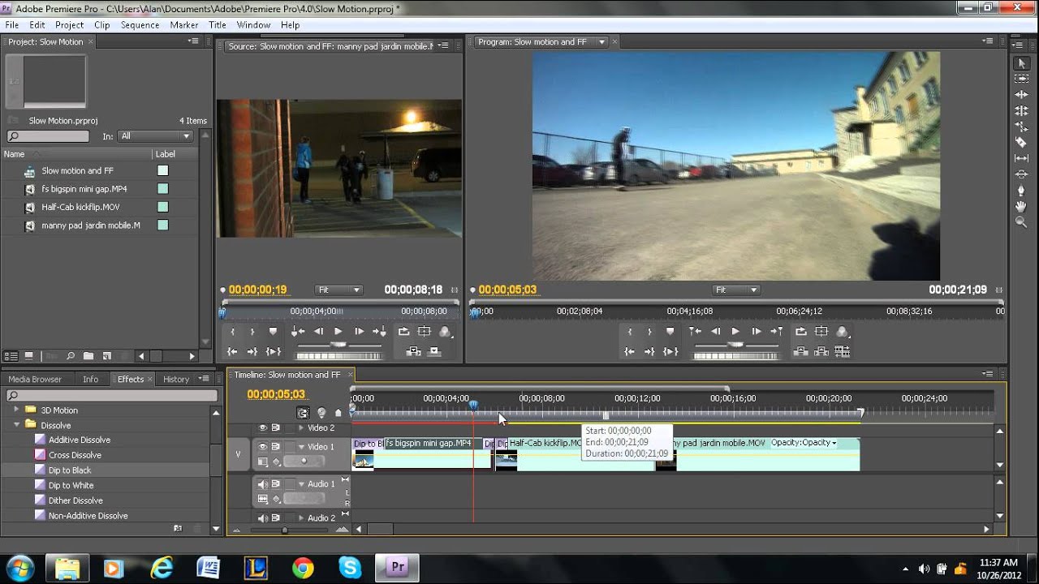Go to In point in Program monitor
Screen dimensions: 1039x584
click(x=629, y=351)
